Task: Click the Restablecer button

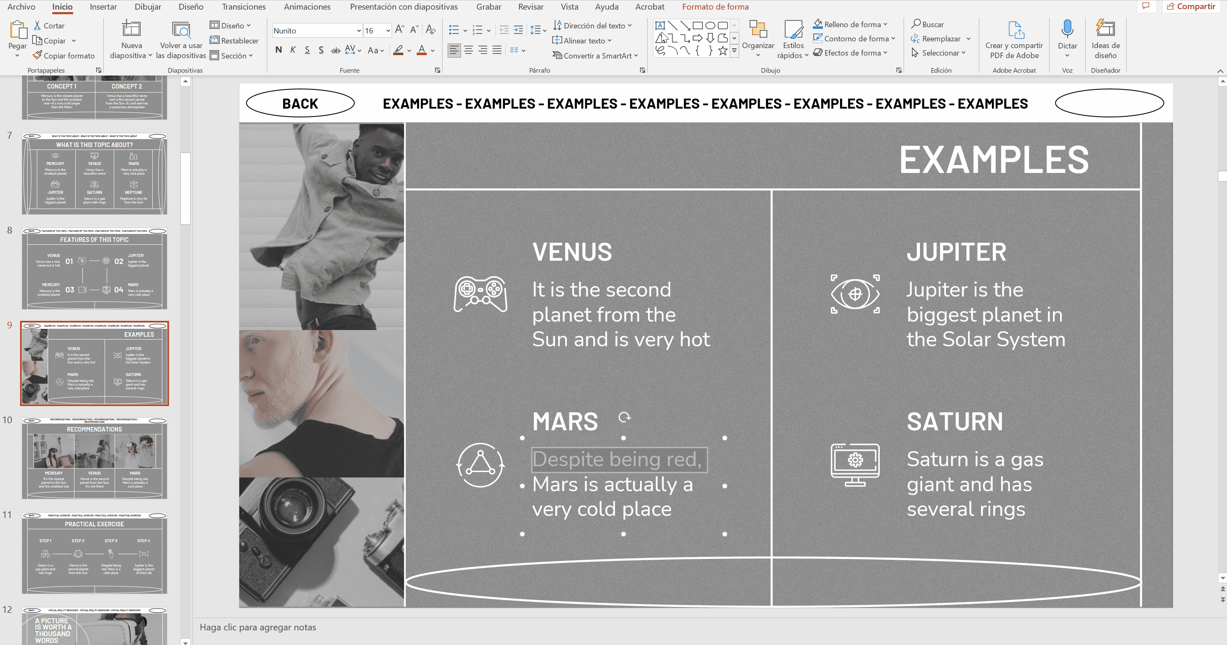Action: [x=234, y=41]
